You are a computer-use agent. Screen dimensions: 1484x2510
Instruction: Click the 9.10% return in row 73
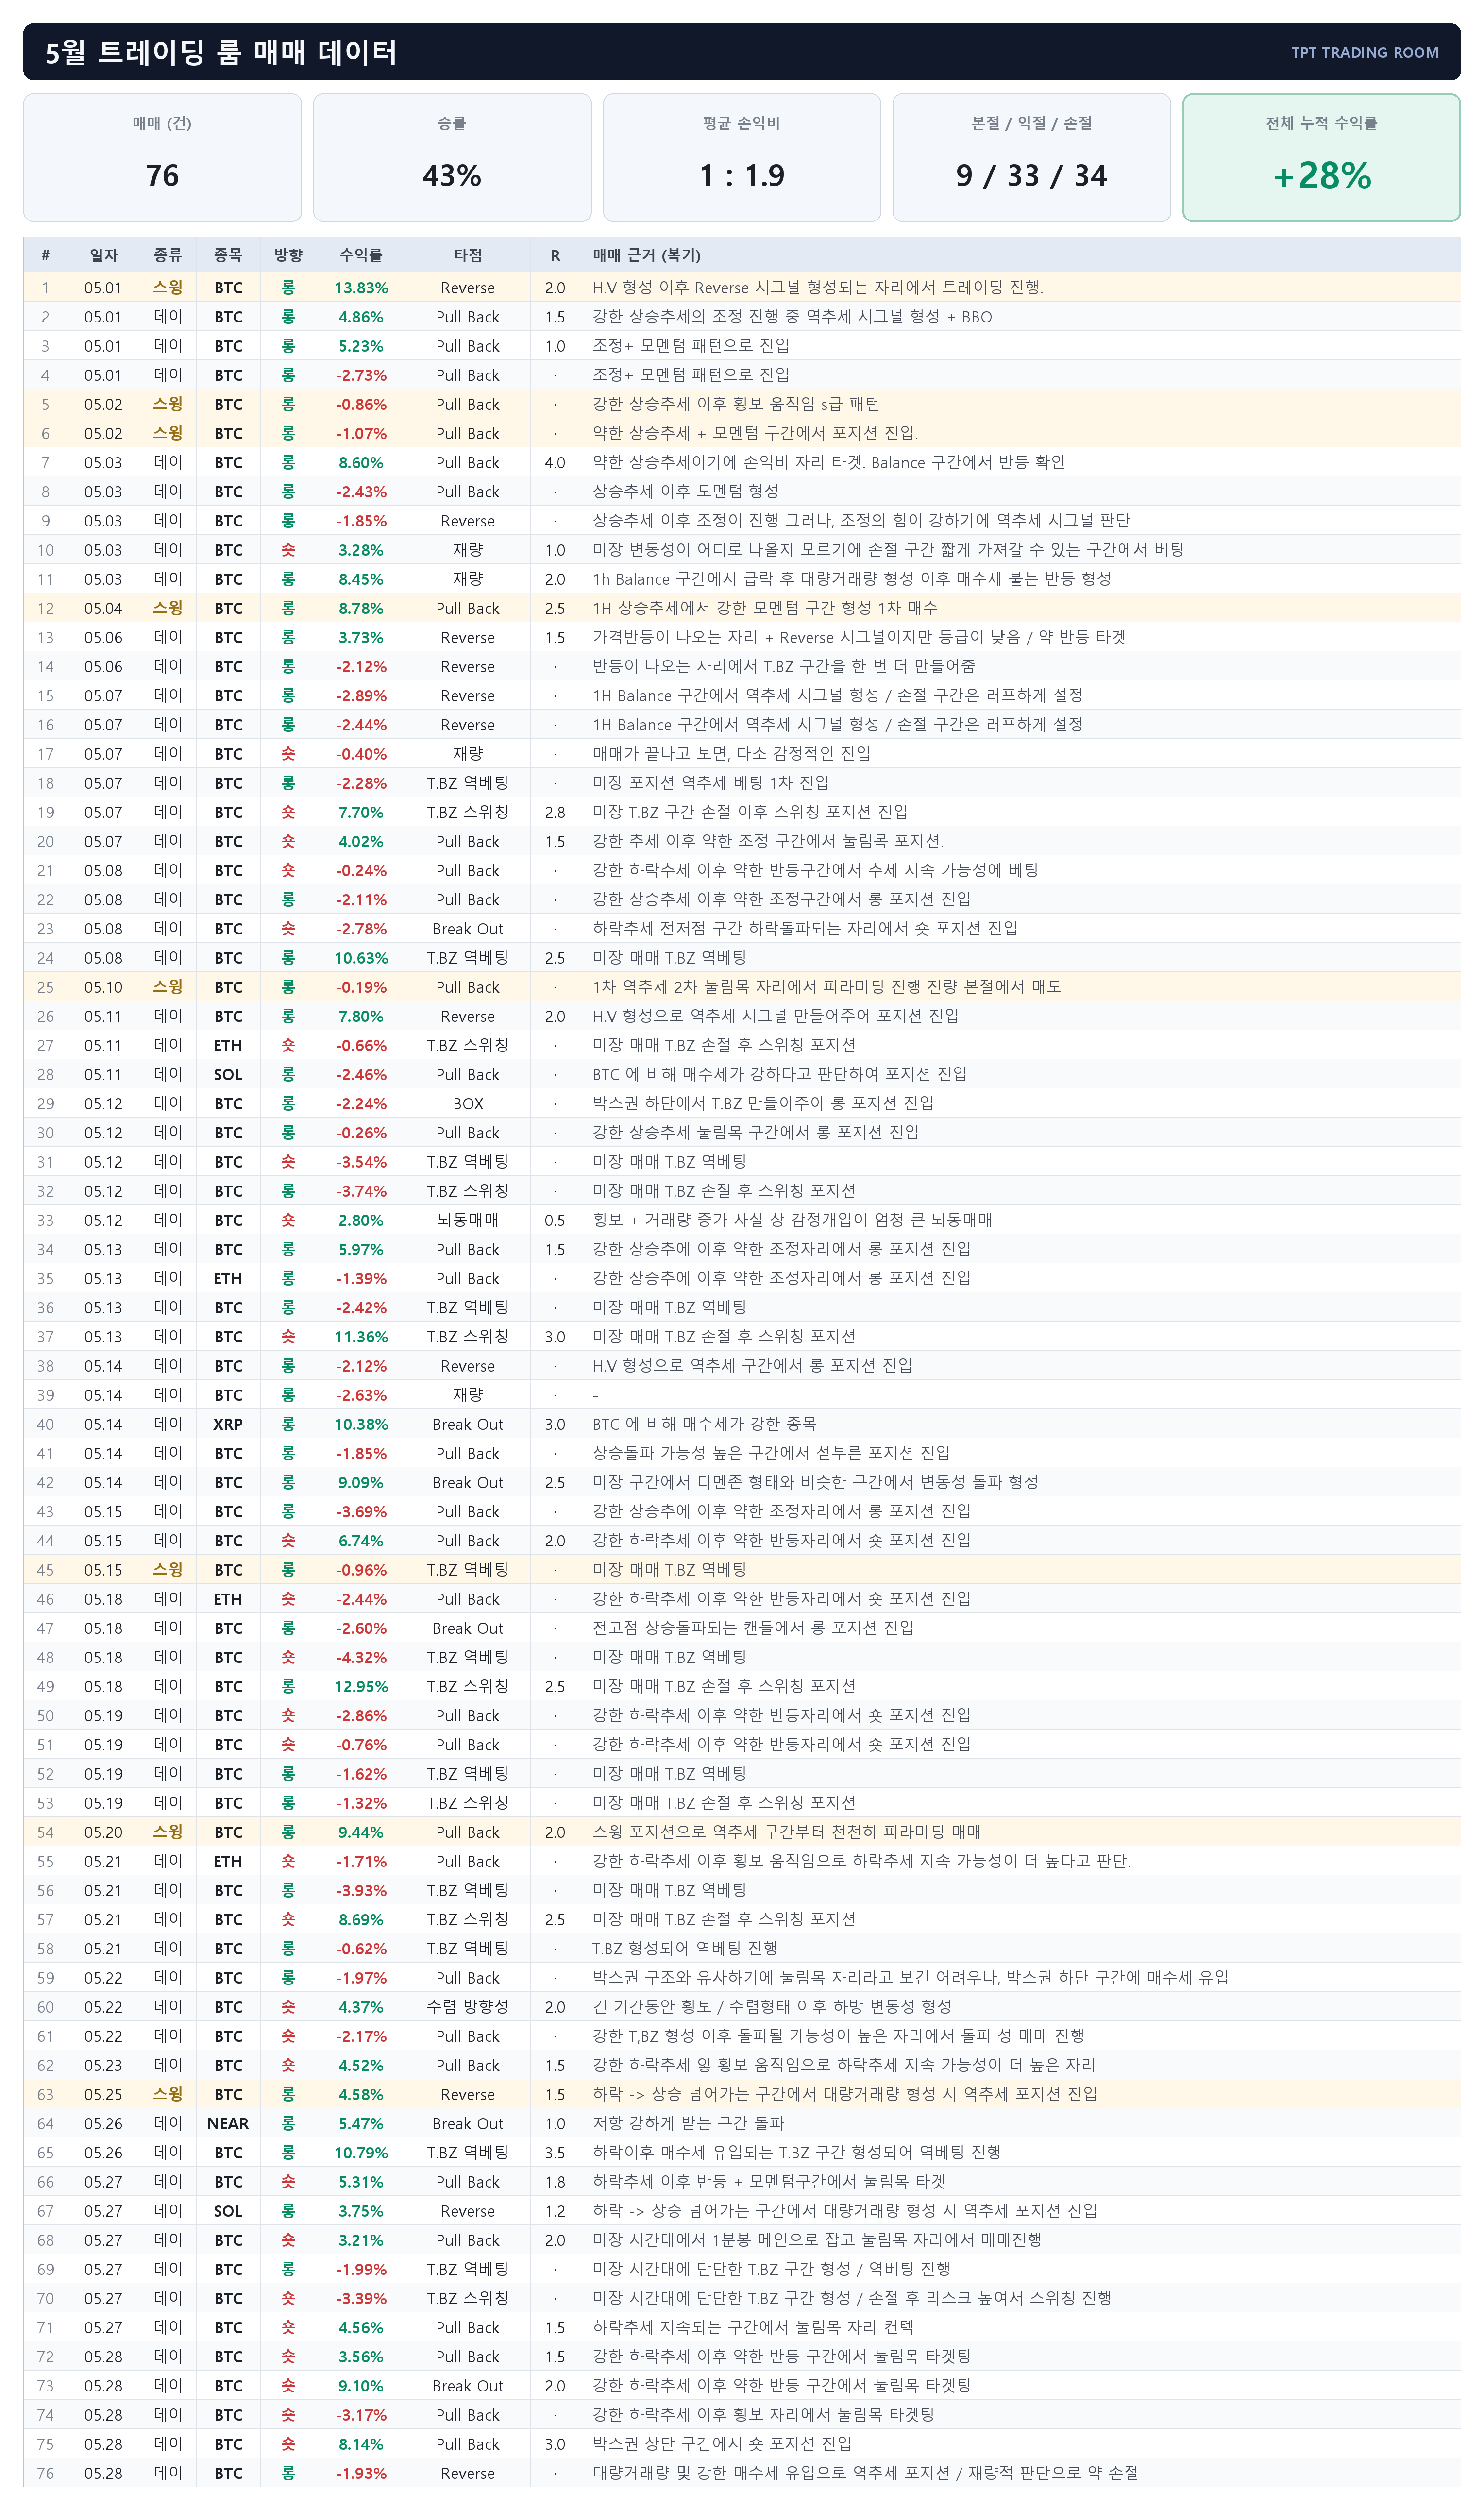click(361, 2386)
